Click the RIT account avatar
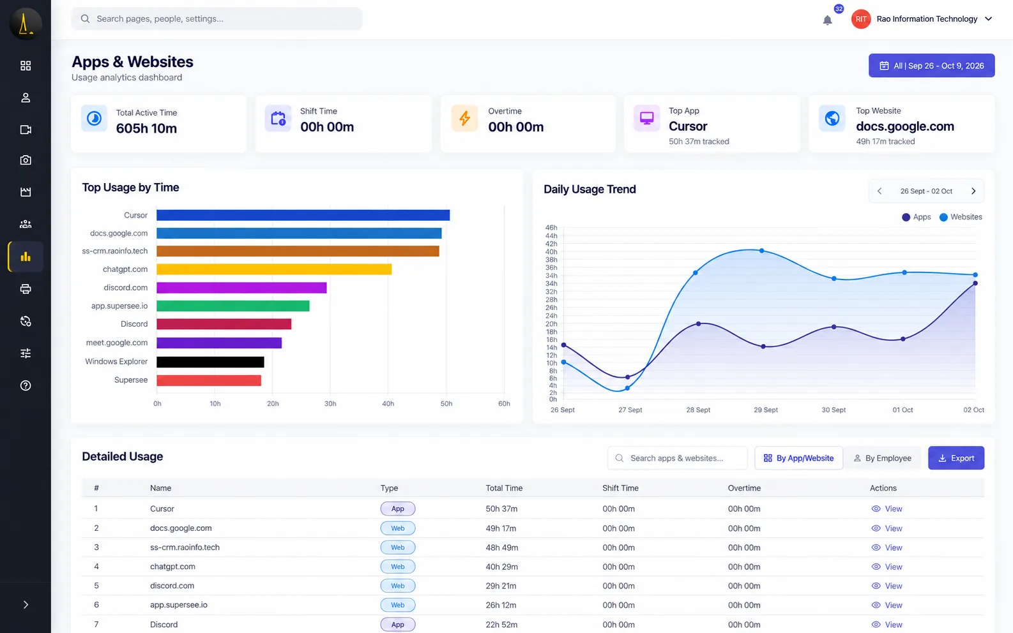1013x633 pixels. pyautogui.click(x=861, y=19)
